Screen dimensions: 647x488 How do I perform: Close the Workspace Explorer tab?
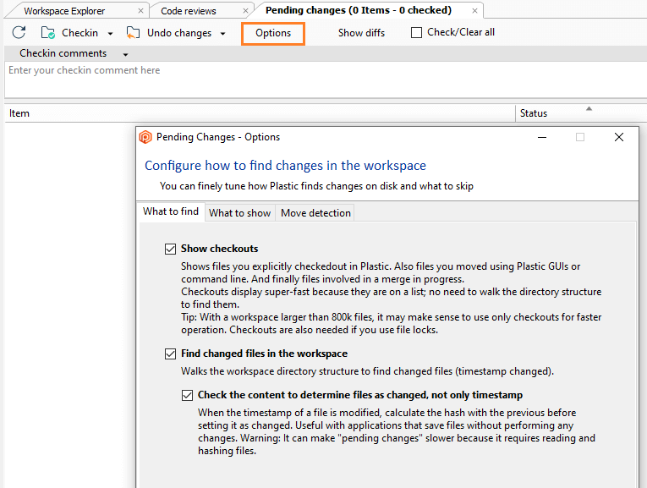[x=140, y=11]
